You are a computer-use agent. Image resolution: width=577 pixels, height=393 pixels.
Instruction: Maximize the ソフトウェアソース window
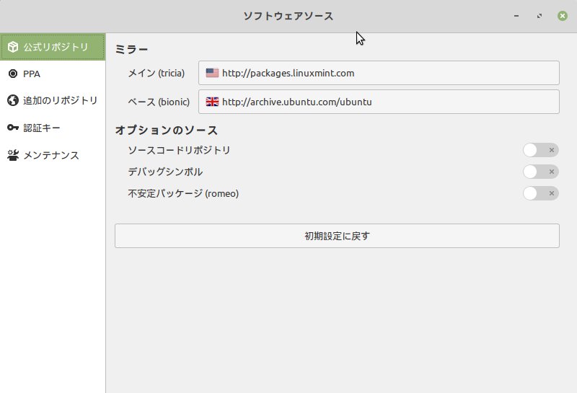(539, 16)
